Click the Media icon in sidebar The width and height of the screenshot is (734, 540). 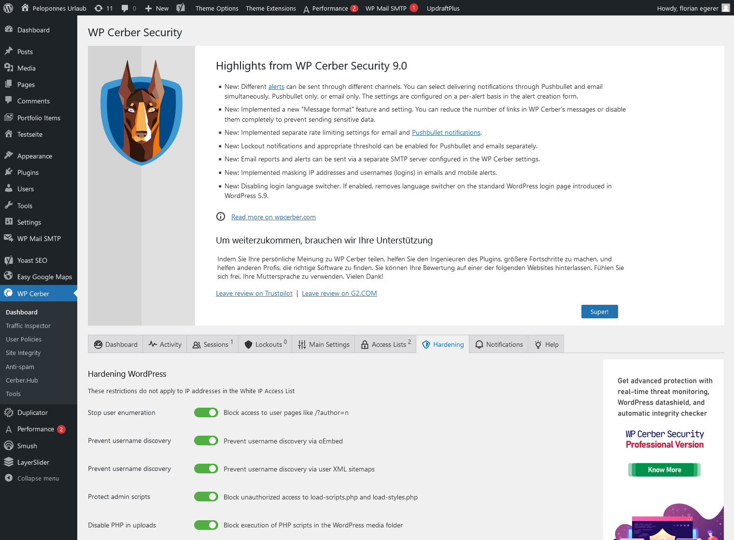(9, 68)
